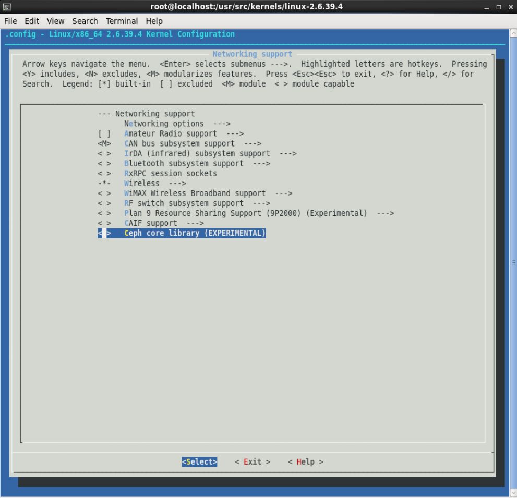Screen dimensions: 517x498
Task: Expand WiMAX Wireless Broadband submenu arrow
Action: pos(284,193)
